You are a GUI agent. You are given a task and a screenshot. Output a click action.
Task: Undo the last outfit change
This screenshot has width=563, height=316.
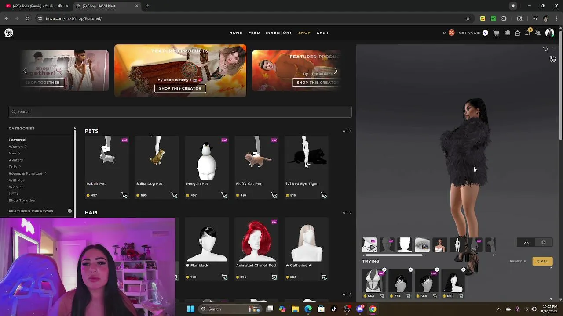(545, 49)
